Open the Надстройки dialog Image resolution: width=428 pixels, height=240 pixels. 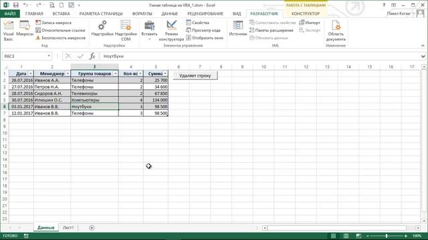click(102, 29)
